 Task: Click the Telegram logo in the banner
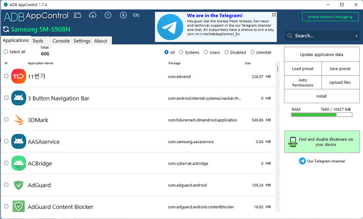tap(170, 27)
